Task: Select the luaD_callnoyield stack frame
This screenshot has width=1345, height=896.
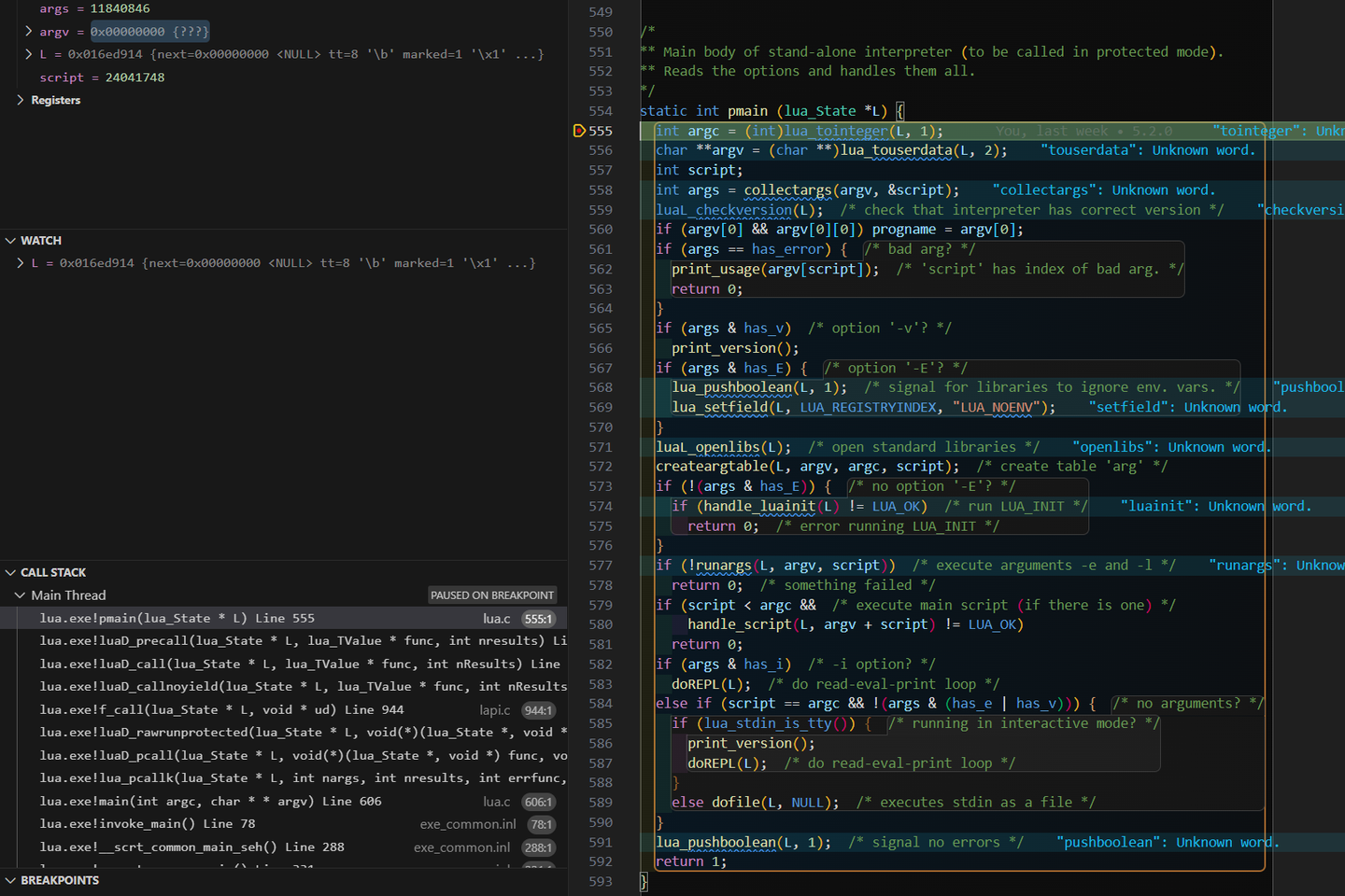Action: 284,687
